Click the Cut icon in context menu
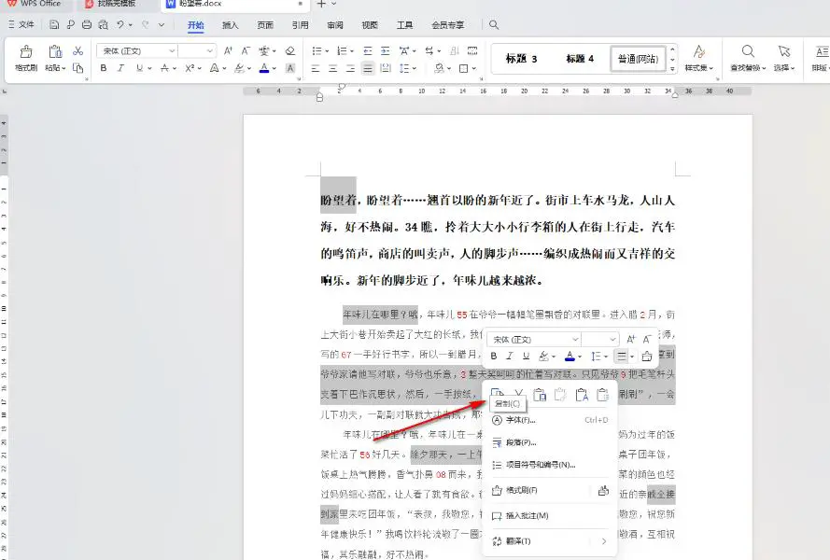Viewport: 830px width, 560px height. [x=519, y=394]
